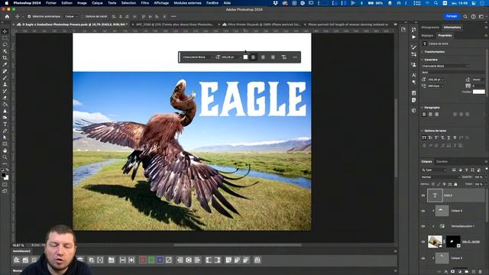
Task: Hide the EAGLE text layer
Action: click(x=423, y=196)
